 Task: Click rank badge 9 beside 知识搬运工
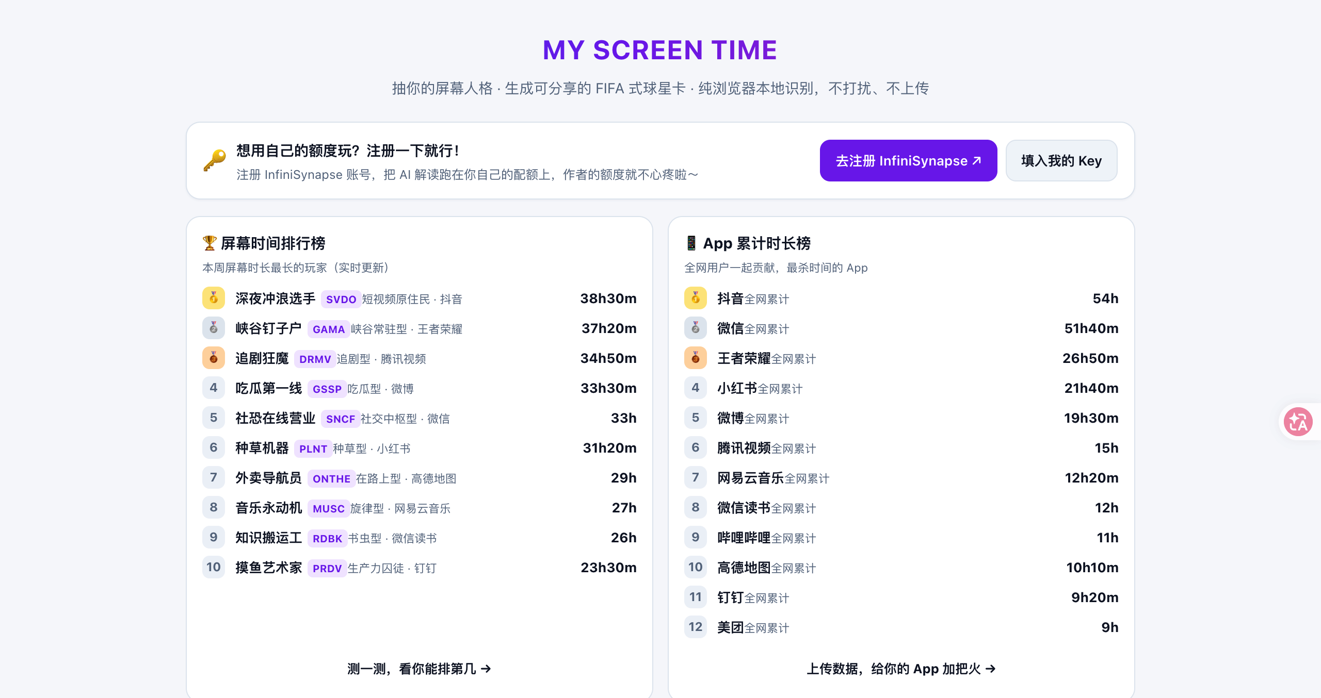(214, 537)
